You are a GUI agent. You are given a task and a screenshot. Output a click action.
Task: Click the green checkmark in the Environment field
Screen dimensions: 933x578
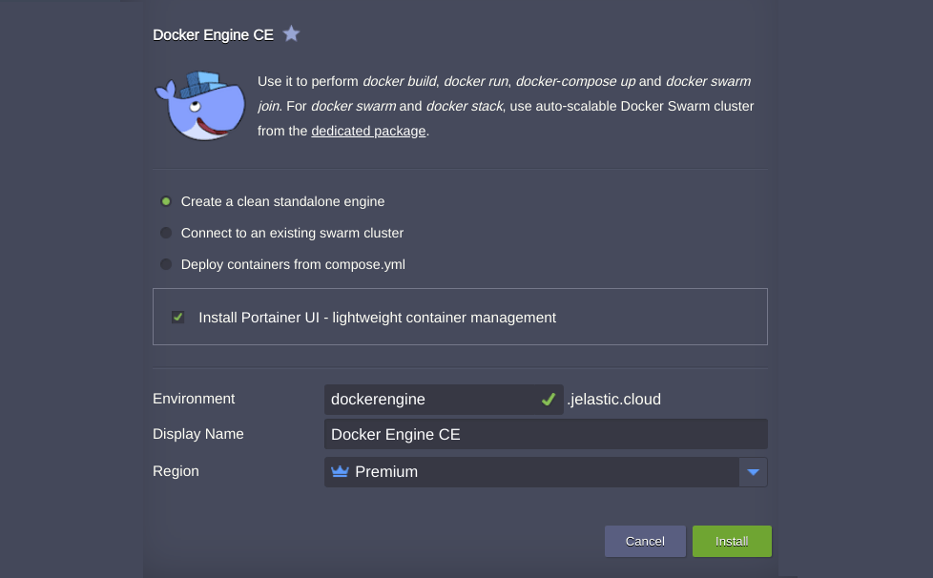click(x=549, y=400)
